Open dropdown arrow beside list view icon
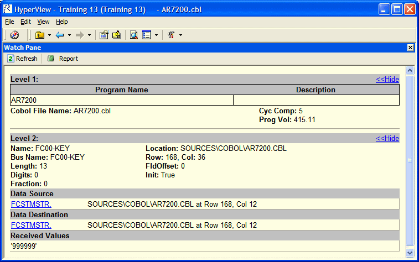The width and height of the screenshot is (419, 262). click(x=156, y=35)
